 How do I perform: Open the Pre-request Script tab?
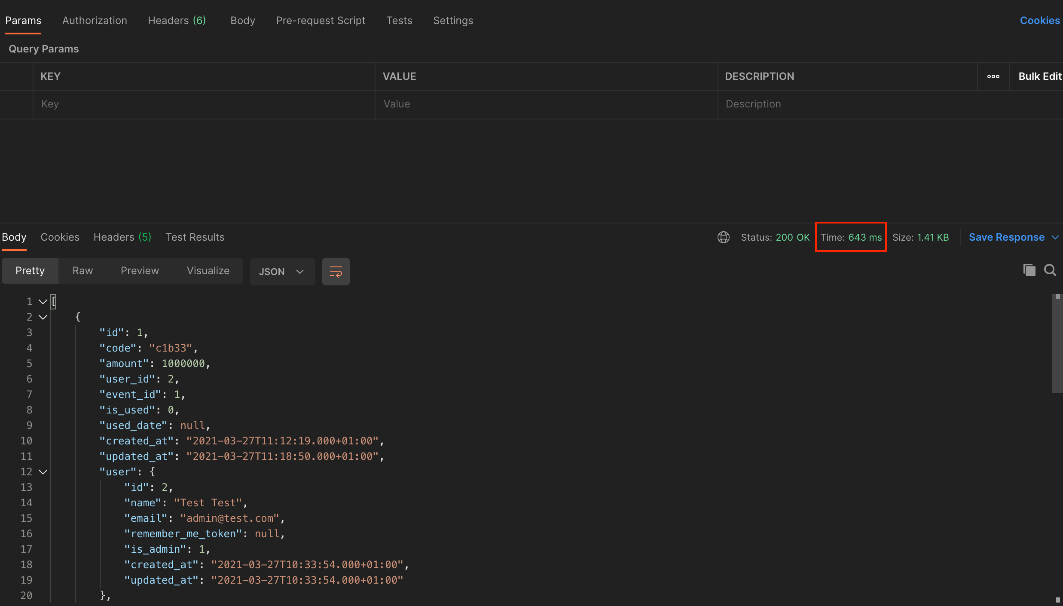point(321,21)
